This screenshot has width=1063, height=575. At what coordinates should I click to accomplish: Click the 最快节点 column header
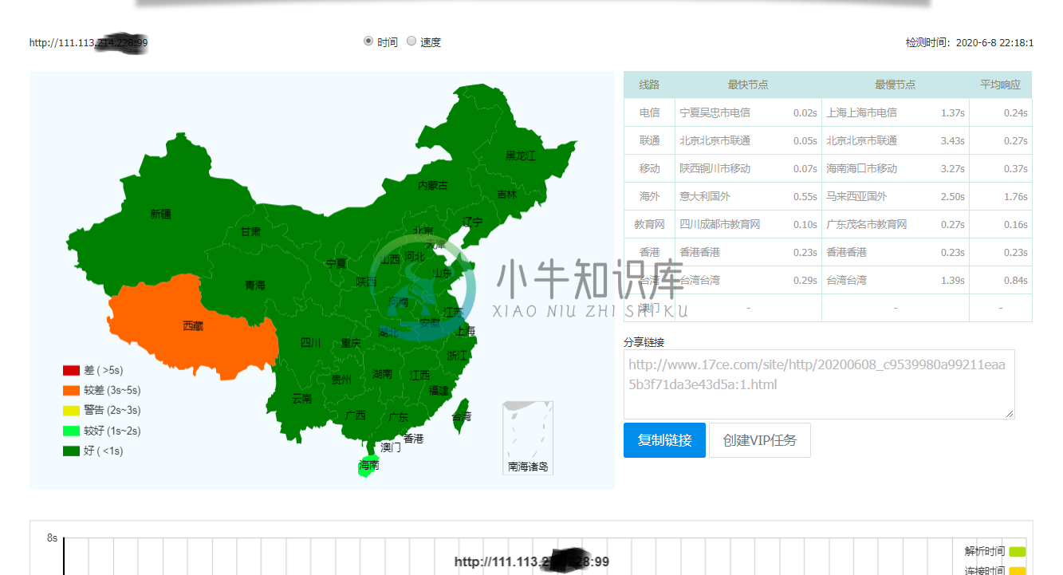748,85
